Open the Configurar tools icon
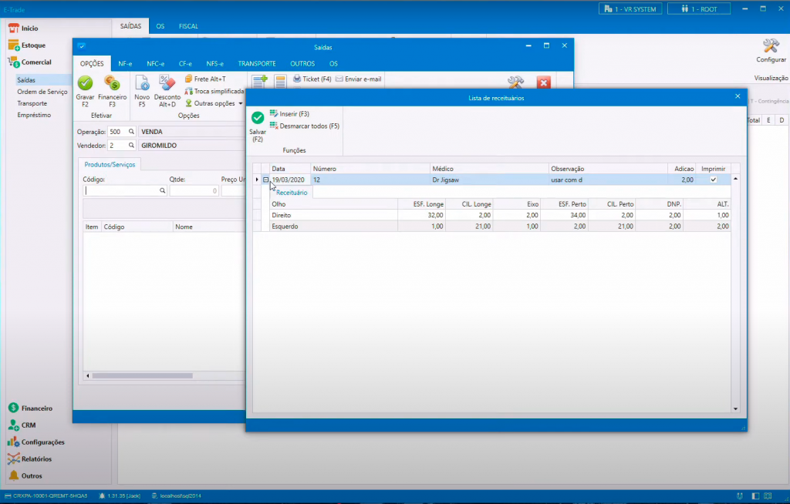Viewport: 790px width, 504px height. point(771,46)
